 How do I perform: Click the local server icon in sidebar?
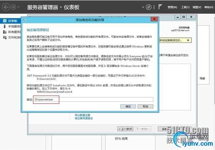pyautogui.click(x=5, y=26)
